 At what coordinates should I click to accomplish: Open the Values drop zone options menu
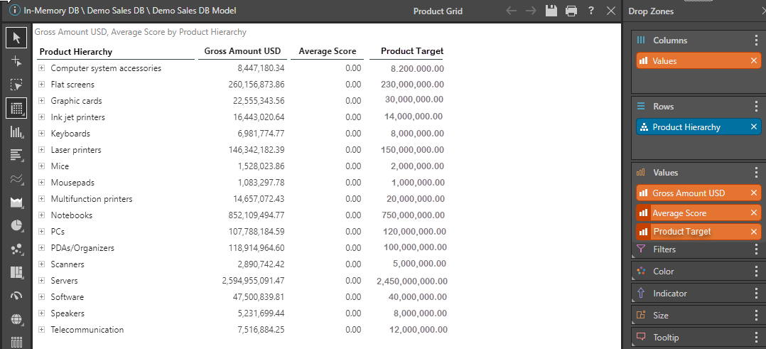click(756, 173)
